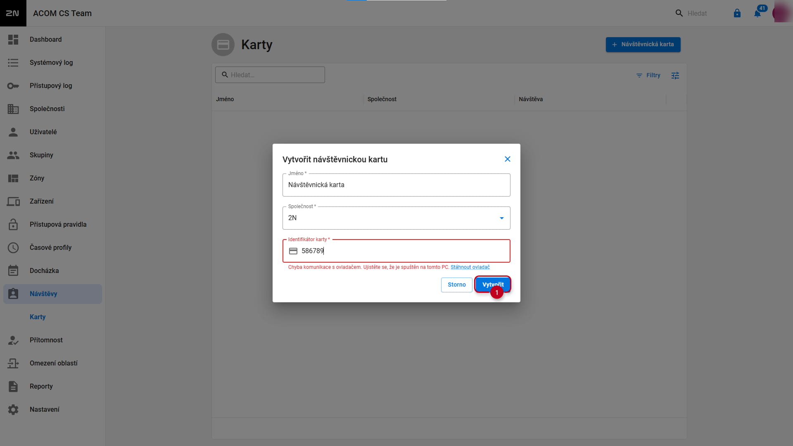This screenshot has height=446, width=793.
Task: Open Nastavení menu text
Action: tap(45, 410)
